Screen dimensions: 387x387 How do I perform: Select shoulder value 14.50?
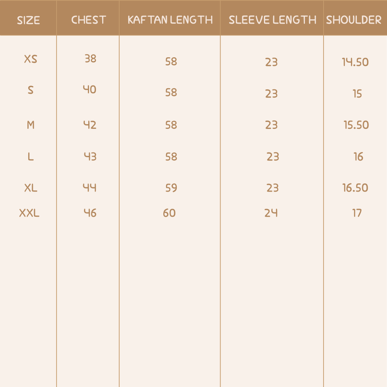click(355, 62)
